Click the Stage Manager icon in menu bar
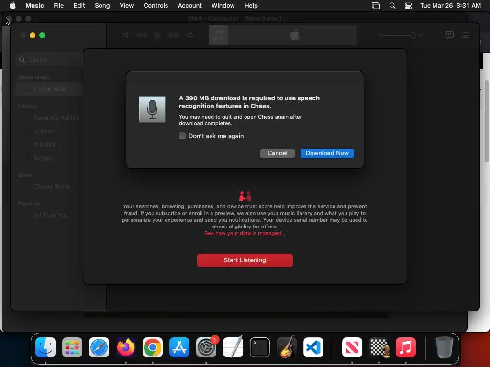The height and width of the screenshot is (367, 490). pos(376,6)
